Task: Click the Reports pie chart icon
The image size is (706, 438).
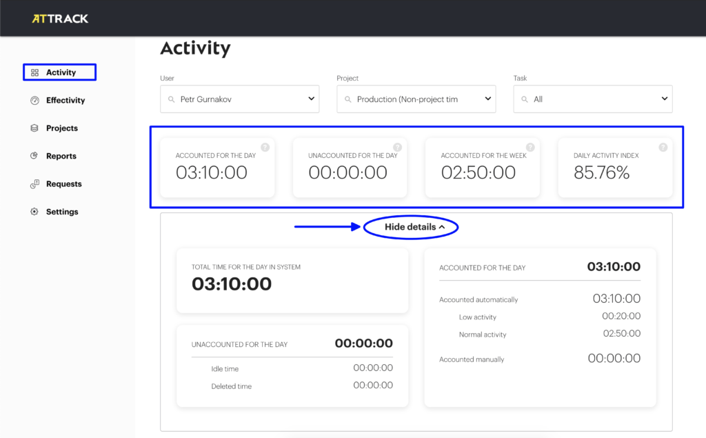Action: coord(34,156)
